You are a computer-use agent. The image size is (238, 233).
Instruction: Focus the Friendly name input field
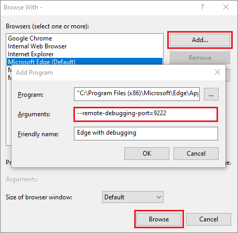click(146, 134)
